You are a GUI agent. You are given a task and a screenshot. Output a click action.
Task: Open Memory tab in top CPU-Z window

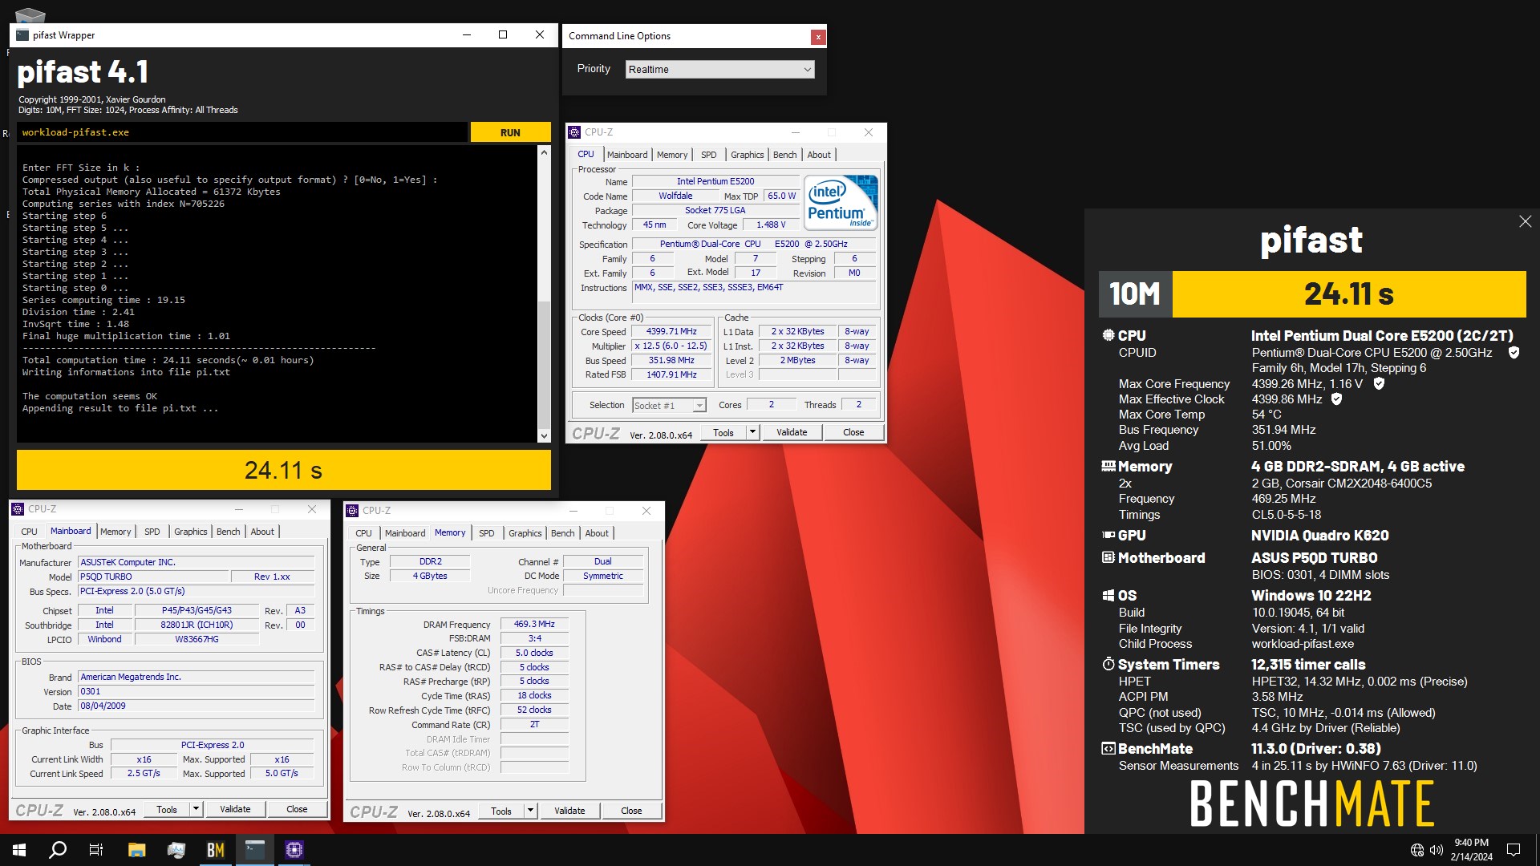[672, 155]
